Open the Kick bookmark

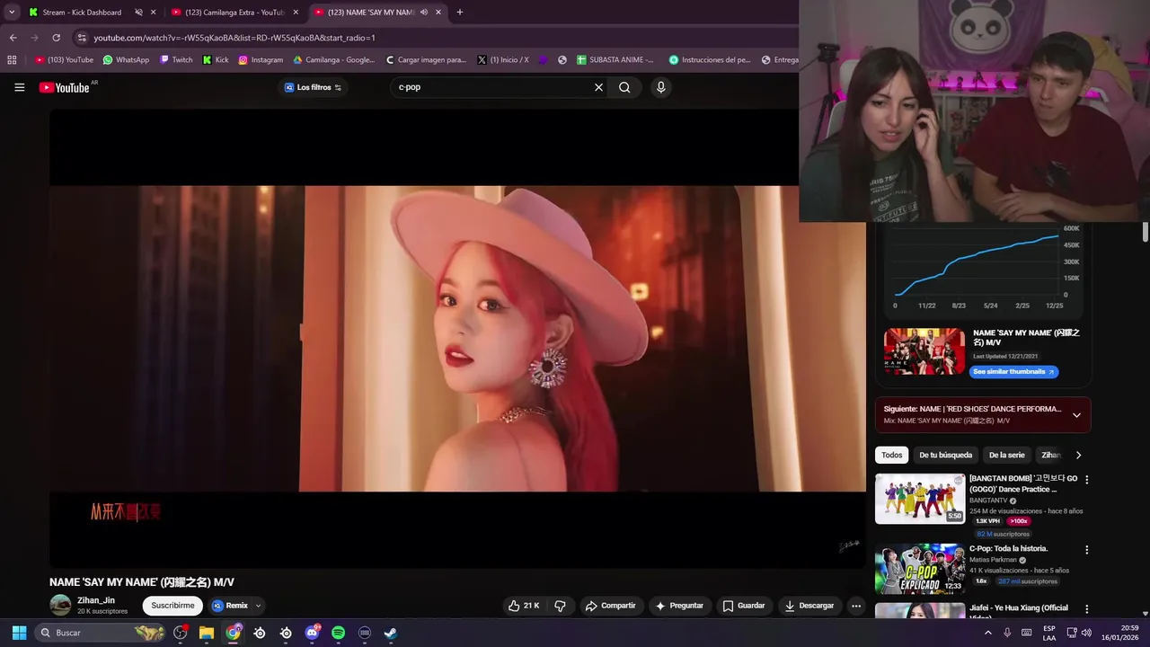coord(216,60)
